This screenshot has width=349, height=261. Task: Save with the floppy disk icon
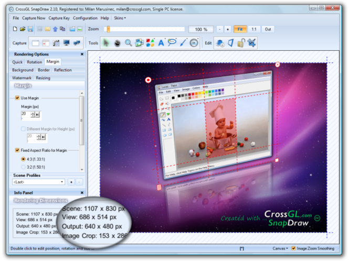(30, 29)
